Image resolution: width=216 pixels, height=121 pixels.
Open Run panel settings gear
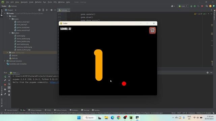pos(208,73)
